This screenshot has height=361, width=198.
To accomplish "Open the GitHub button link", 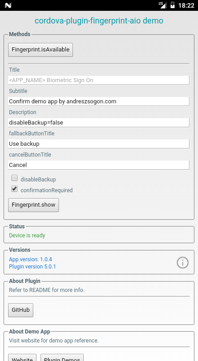I will (21, 310).
